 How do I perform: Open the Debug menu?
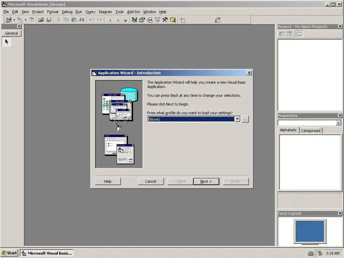[x=67, y=12]
